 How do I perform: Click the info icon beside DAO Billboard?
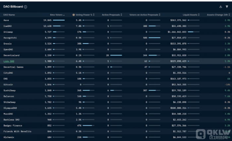(x=26, y=7)
